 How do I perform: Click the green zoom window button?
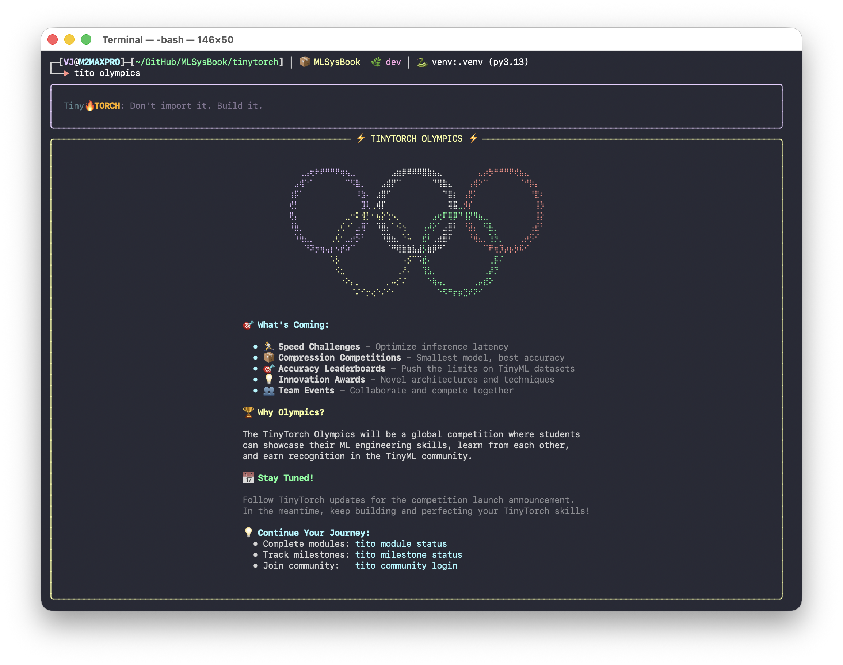coord(86,39)
